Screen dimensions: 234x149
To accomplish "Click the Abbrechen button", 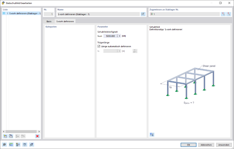I will point(206,145).
